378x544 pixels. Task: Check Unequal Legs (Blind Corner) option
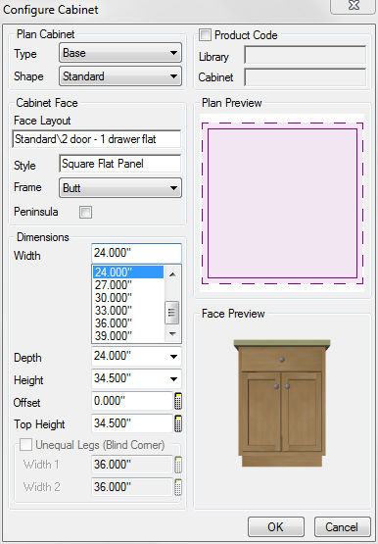[x=26, y=444]
